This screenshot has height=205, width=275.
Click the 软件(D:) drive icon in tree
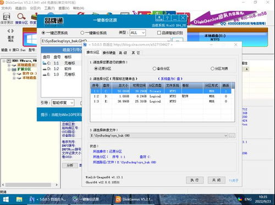[19, 73]
